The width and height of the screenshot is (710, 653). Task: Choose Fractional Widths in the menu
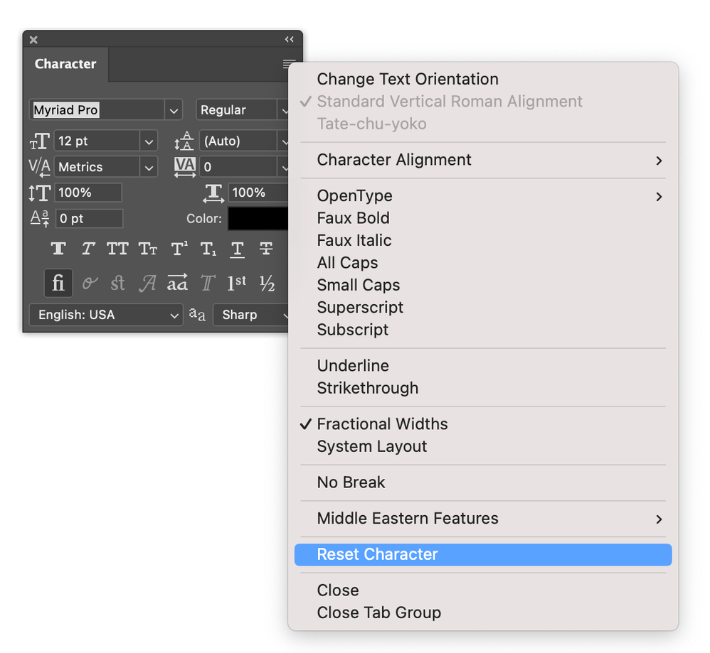(382, 424)
